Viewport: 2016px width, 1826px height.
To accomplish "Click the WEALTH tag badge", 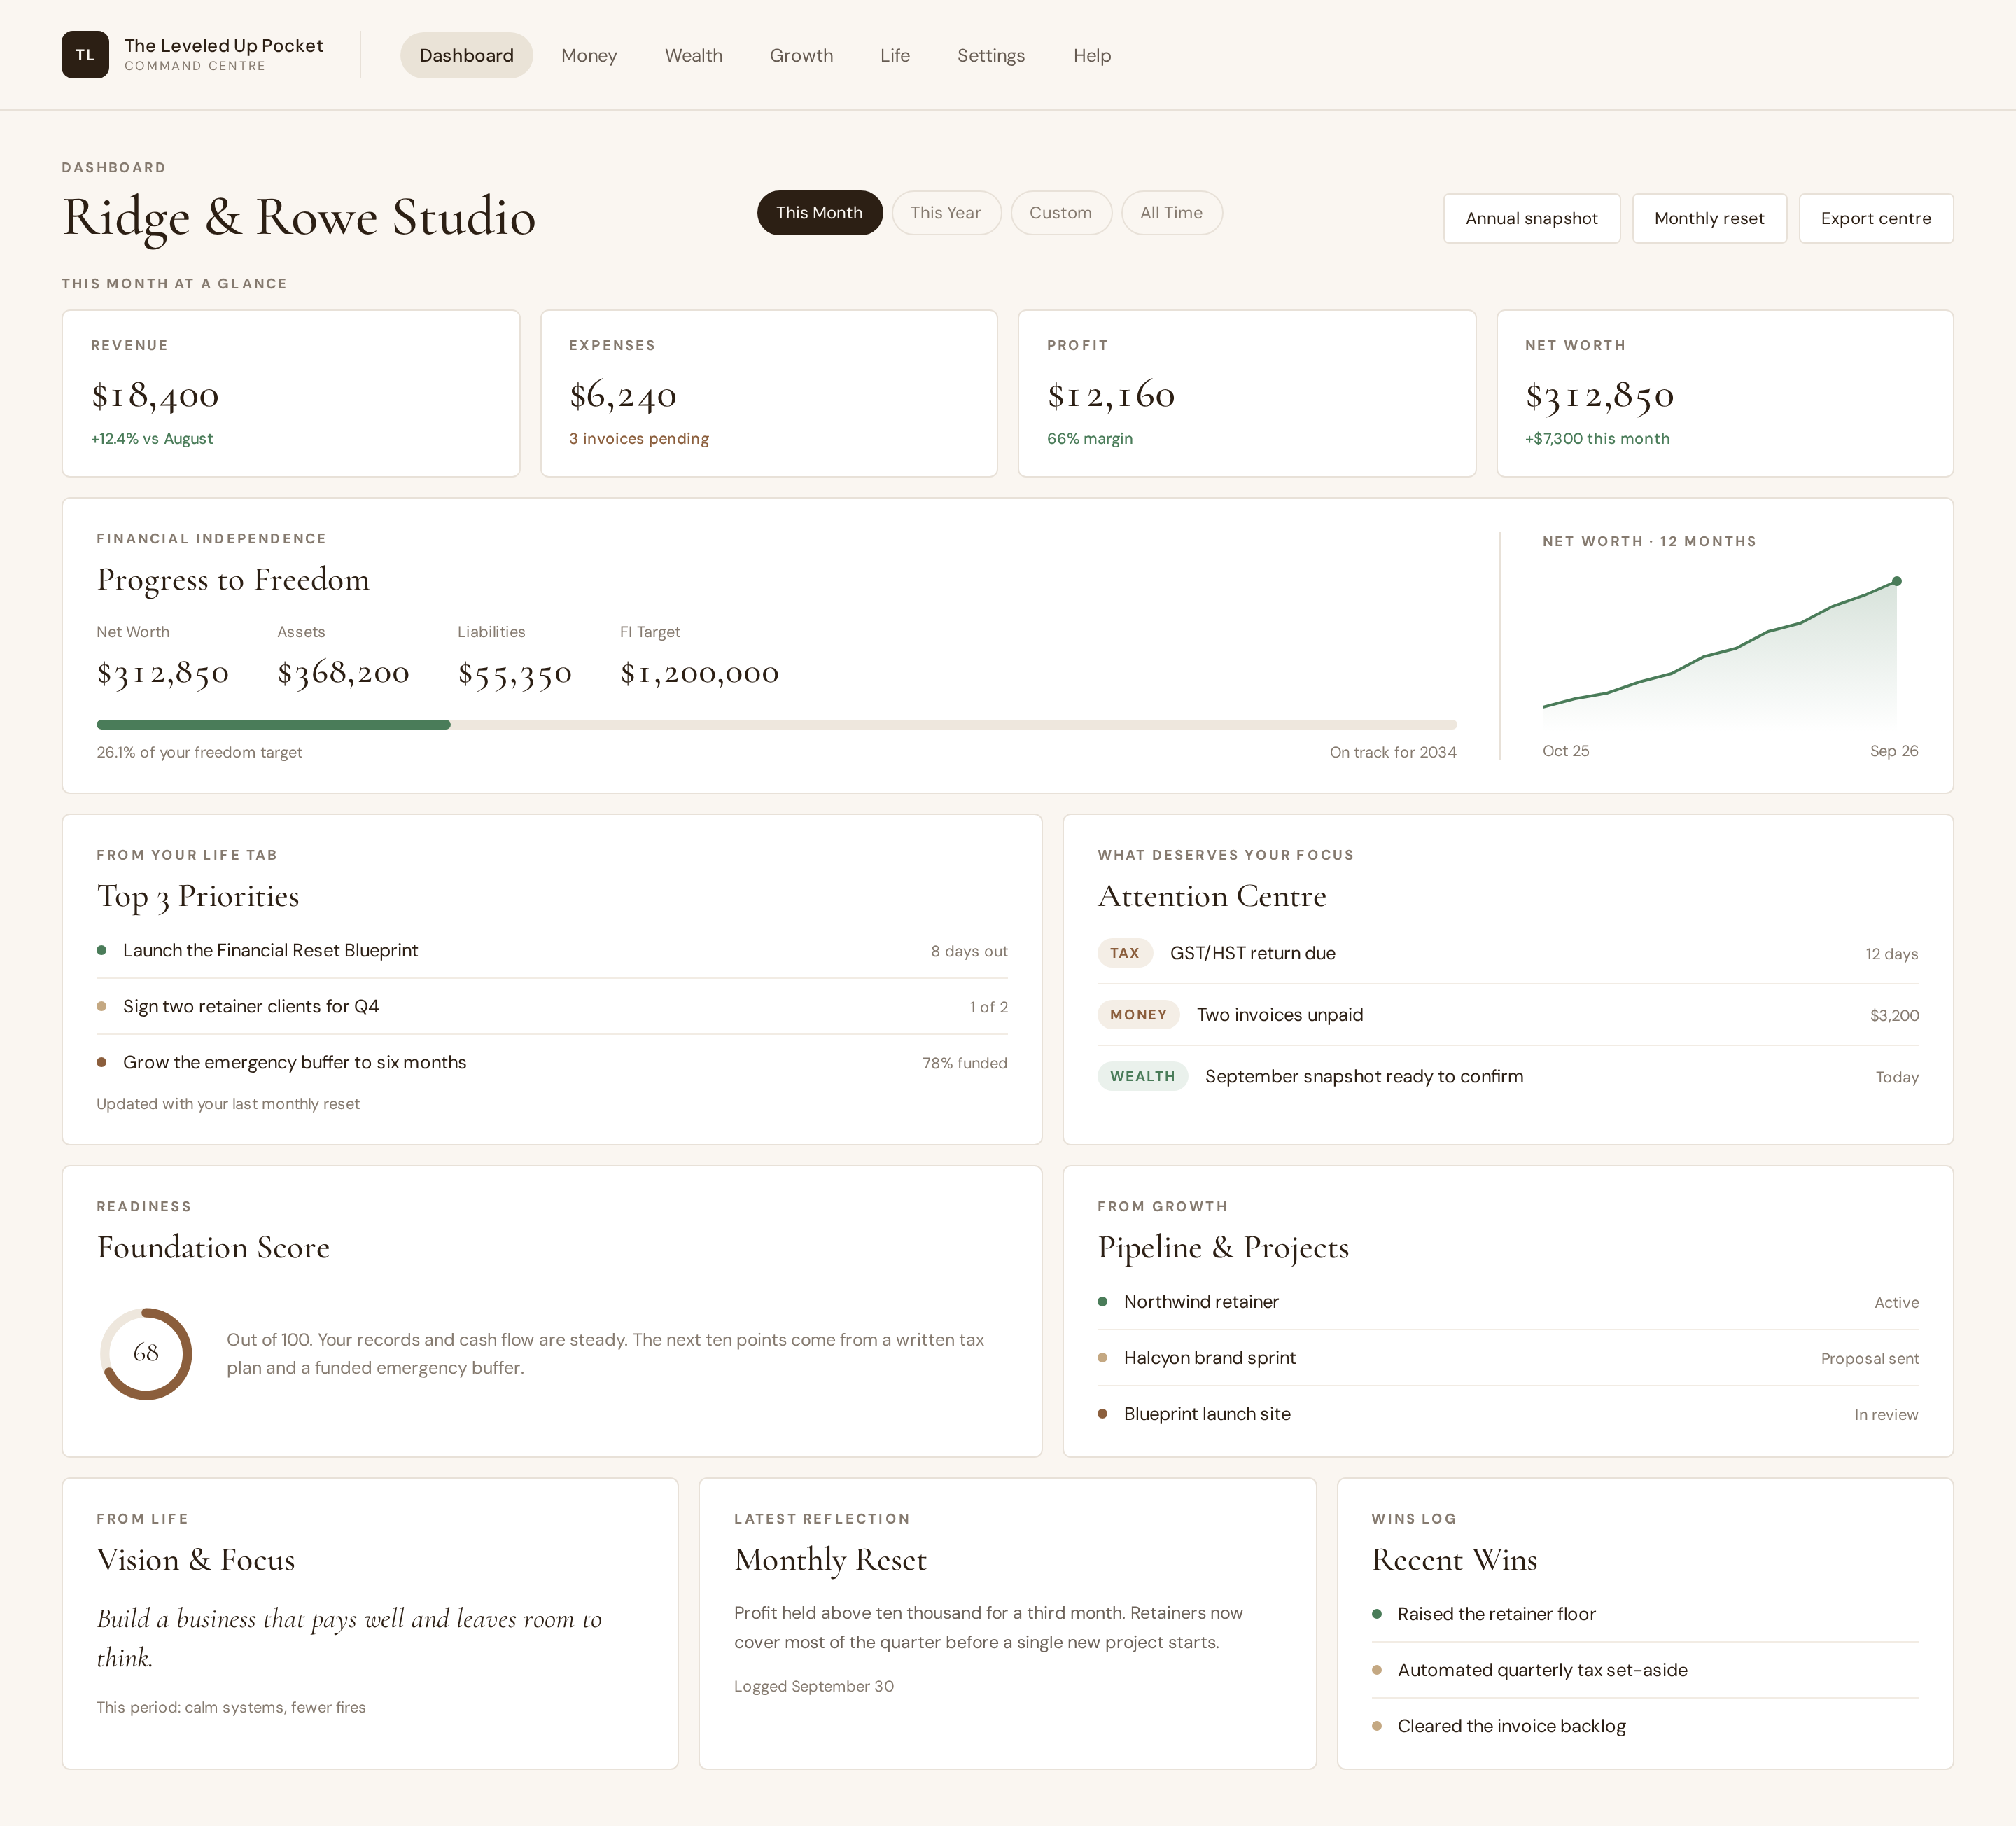I will (1143, 1076).
